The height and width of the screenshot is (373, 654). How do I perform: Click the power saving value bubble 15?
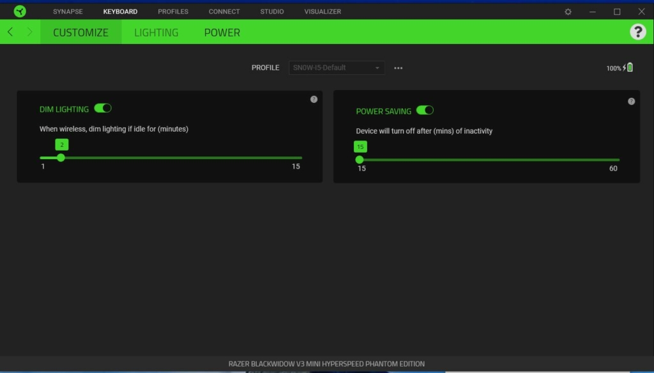pos(360,147)
